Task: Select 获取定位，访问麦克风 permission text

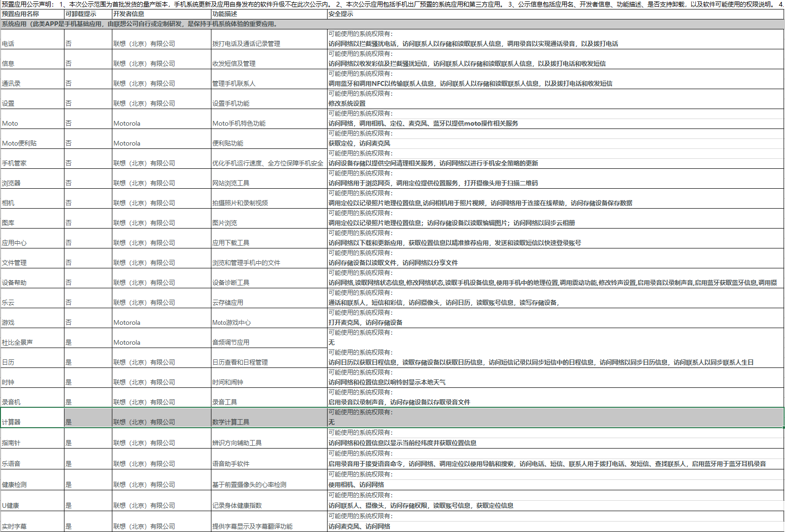Action: point(359,143)
